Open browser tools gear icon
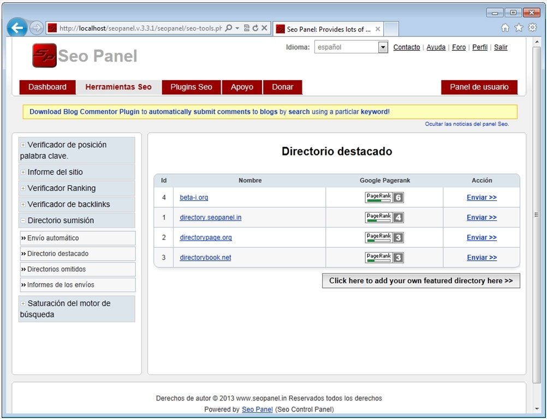The image size is (547, 419). tap(532, 27)
